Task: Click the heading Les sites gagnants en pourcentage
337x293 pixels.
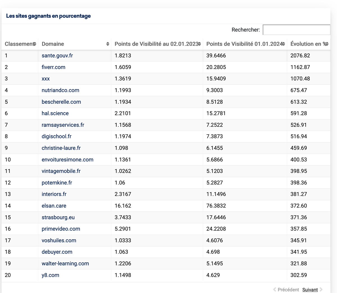Action: (x=48, y=16)
